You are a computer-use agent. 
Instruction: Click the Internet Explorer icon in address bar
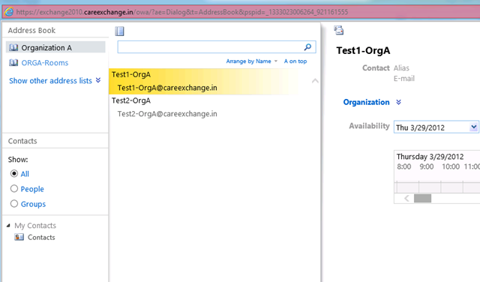click(x=9, y=12)
